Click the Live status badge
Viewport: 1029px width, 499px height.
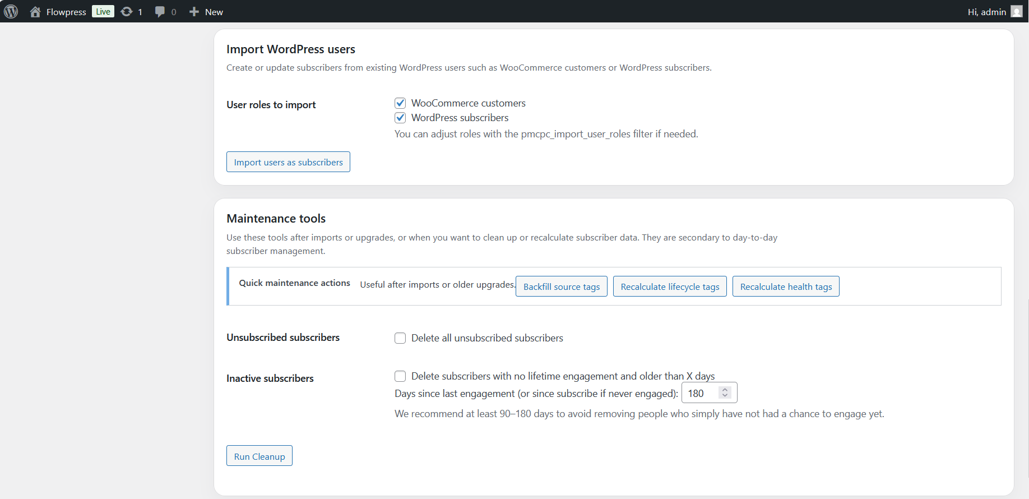103,12
